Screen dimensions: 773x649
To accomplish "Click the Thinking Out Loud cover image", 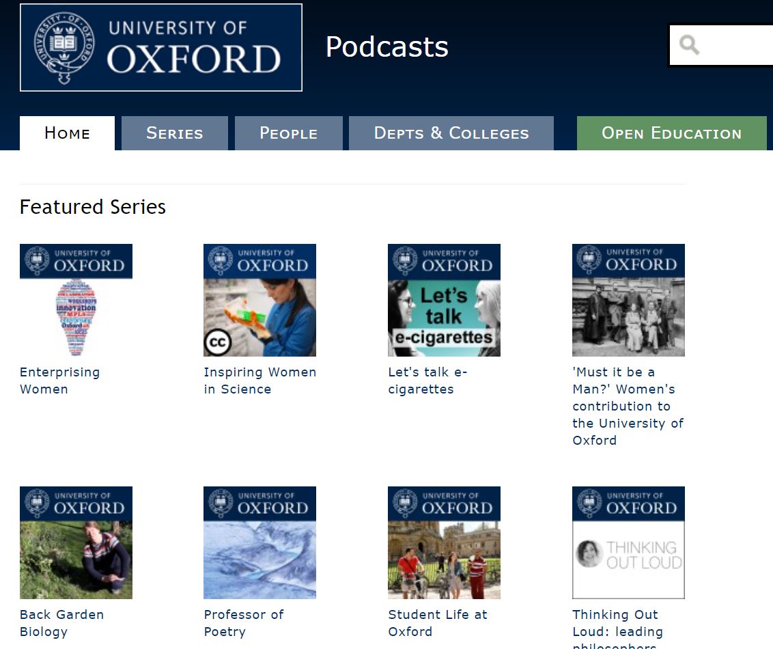I will (628, 542).
